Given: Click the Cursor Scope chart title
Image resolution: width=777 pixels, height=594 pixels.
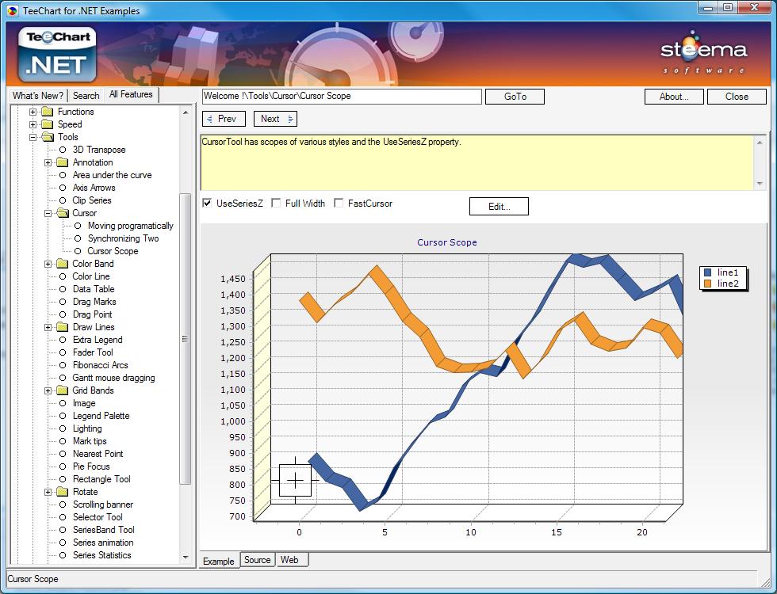Looking at the screenshot, I should pyautogui.click(x=447, y=242).
